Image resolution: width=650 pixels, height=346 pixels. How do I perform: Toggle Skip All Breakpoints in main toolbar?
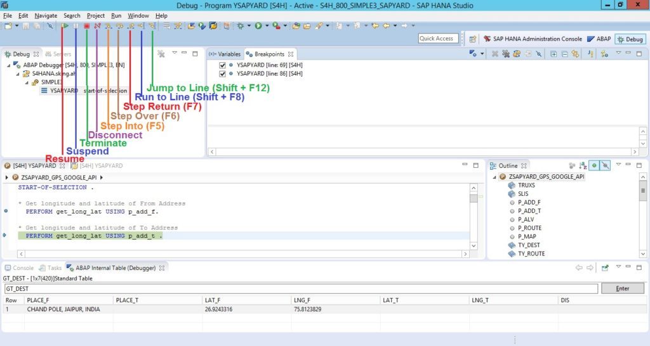(x=50, y=26)
